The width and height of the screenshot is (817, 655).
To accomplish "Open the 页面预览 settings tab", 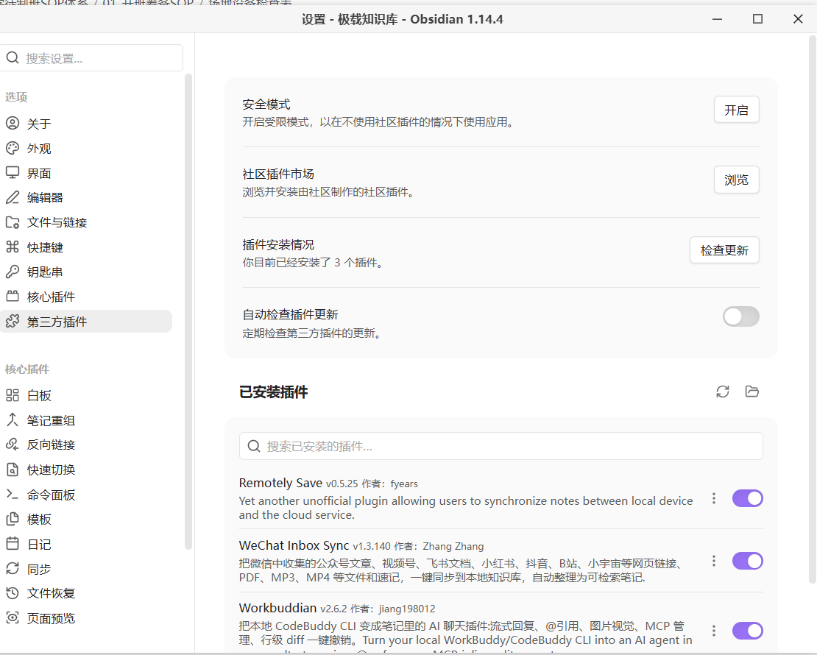I will (86, 618).
